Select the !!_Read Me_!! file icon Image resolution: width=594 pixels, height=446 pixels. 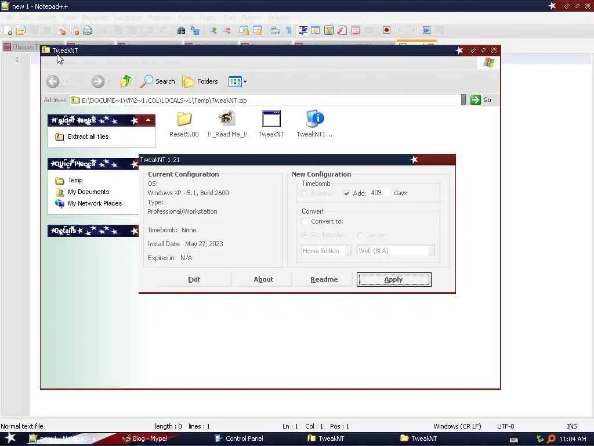pos(227,124)
